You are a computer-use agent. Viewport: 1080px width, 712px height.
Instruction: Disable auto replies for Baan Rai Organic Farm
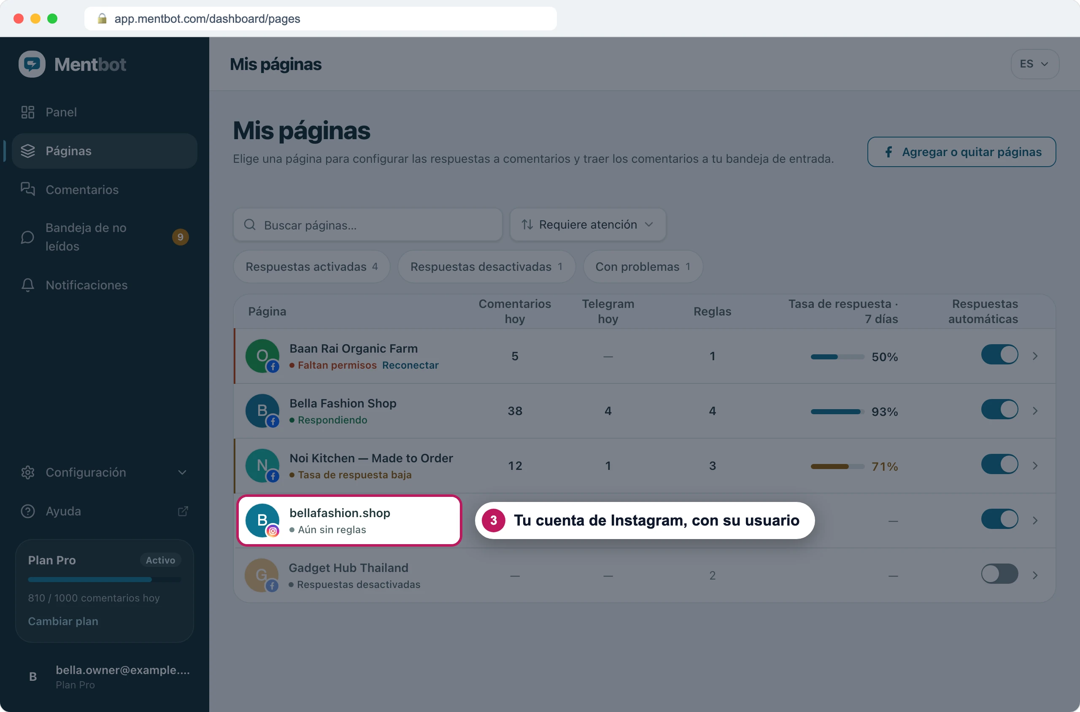[999, 355]
